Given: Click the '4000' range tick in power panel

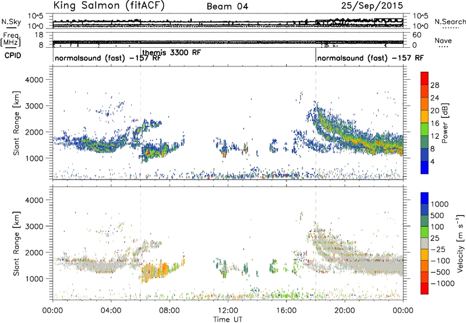Looking at the screenshot, I should [x=34, y=80].
